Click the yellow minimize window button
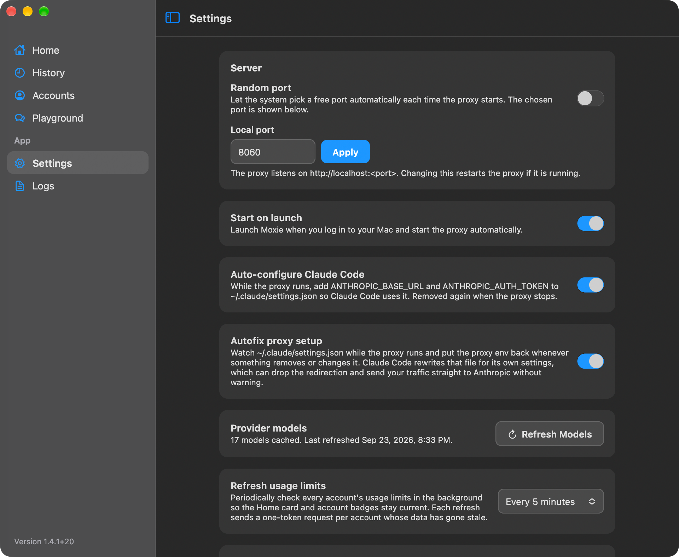The image size is (679, 557). click(x=28, y=11)
